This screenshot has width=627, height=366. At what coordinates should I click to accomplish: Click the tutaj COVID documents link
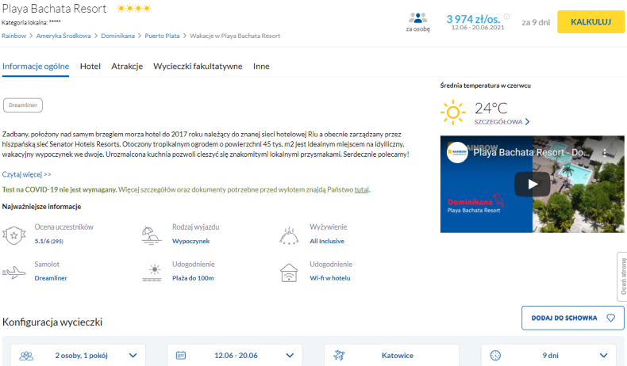(361, 189)
